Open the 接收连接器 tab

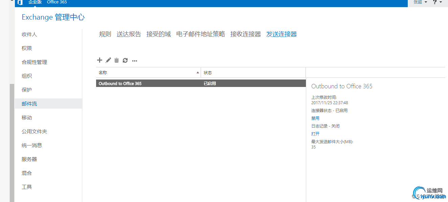(246, 34)
